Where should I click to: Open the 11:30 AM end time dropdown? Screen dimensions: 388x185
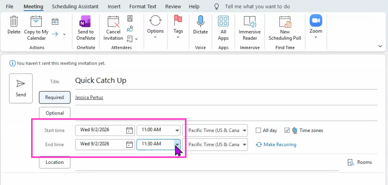point(177,145)
